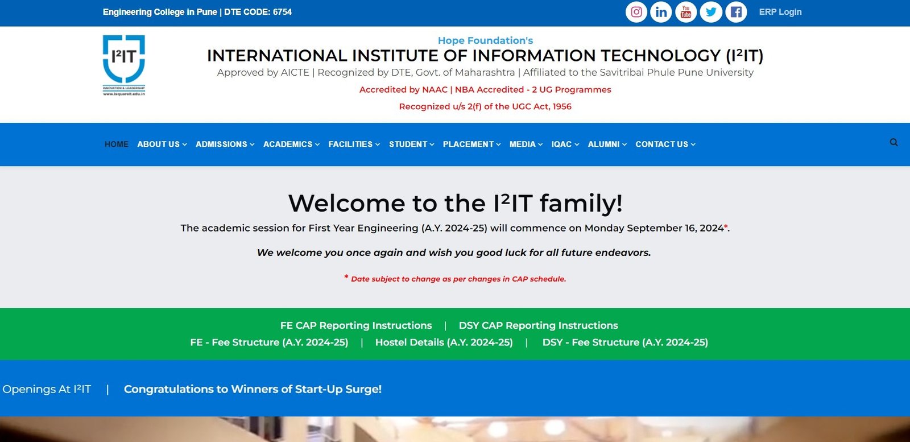This screenshot has width=910, height=442.
Task: Open the Contact Us menu
Action: pyautogui.click(x=665, y=144)
